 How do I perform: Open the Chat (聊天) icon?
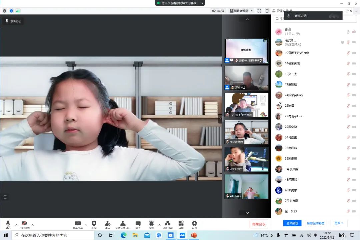[138, 225]
